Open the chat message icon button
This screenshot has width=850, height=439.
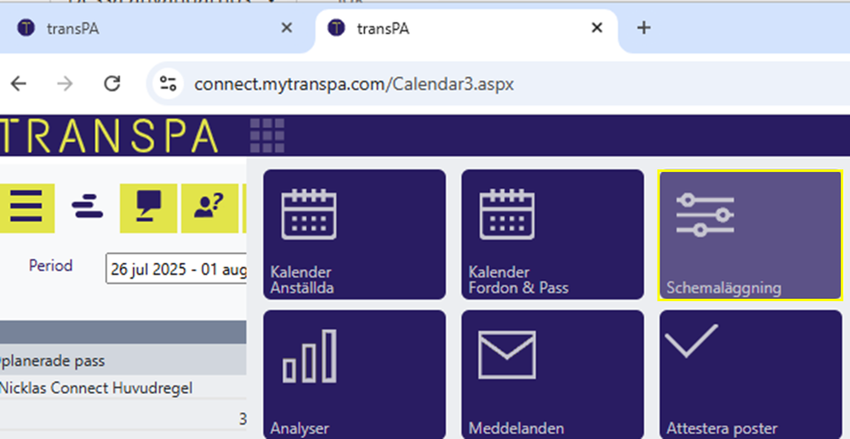(x=149, y=208)
